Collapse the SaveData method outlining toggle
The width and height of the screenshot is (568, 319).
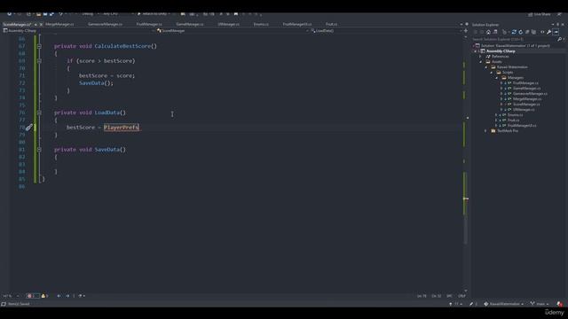click(x=39, y=150)
